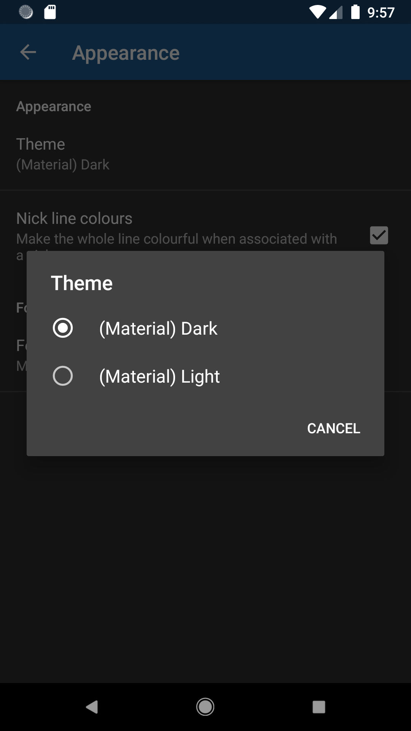
Task: Select the (Material) Dark radio button
Action: pos(63,328)
